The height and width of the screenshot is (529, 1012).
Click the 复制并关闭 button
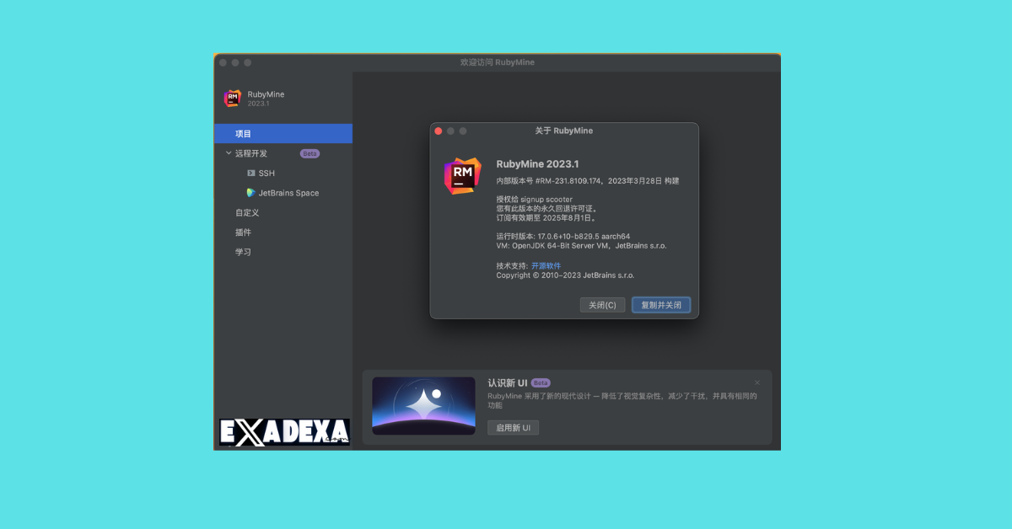tap(661, 305)
